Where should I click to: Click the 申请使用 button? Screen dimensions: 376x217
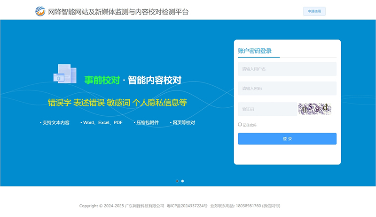pos(314,12)
